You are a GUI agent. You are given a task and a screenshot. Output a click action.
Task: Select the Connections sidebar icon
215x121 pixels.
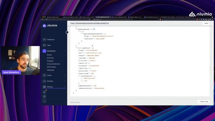(44, 51)
